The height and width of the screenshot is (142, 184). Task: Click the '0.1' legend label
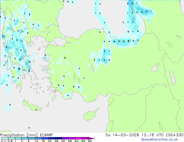click(x=3, y=141)
